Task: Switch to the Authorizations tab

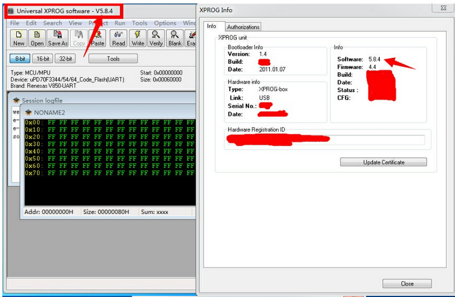Action: [243, 27]
